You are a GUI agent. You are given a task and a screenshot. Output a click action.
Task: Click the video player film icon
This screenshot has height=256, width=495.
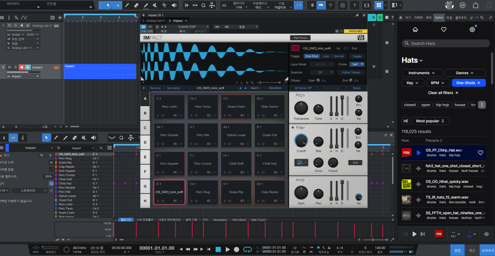coord(367,5)
